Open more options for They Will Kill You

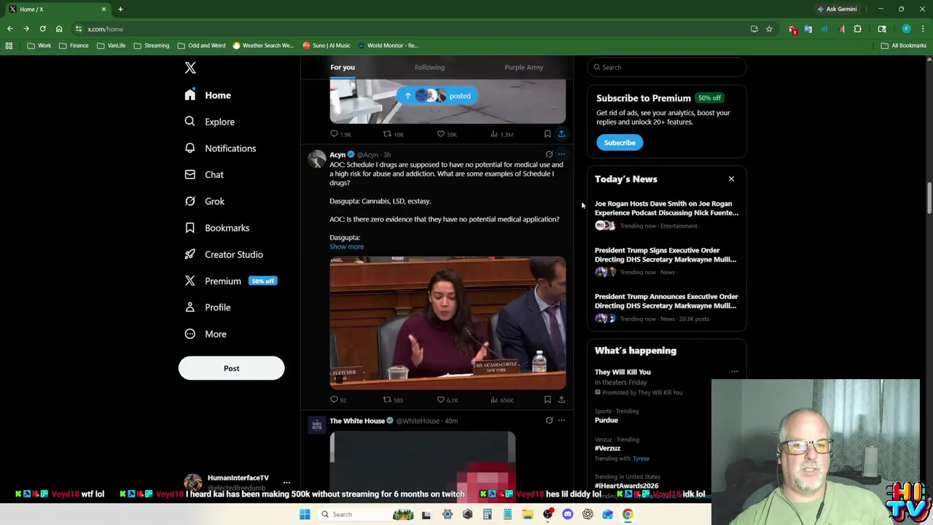pos(734,372)
